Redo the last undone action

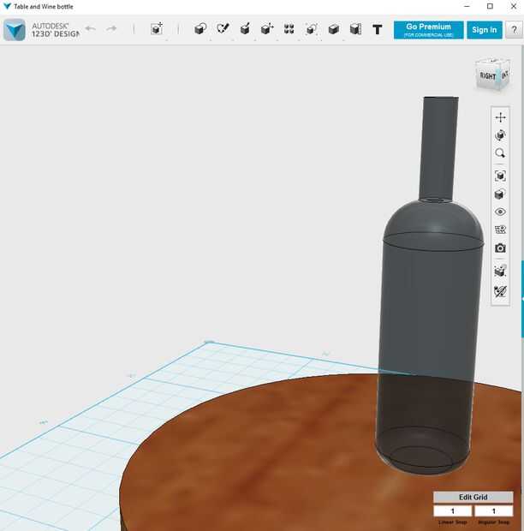click(x=111, y=29)
